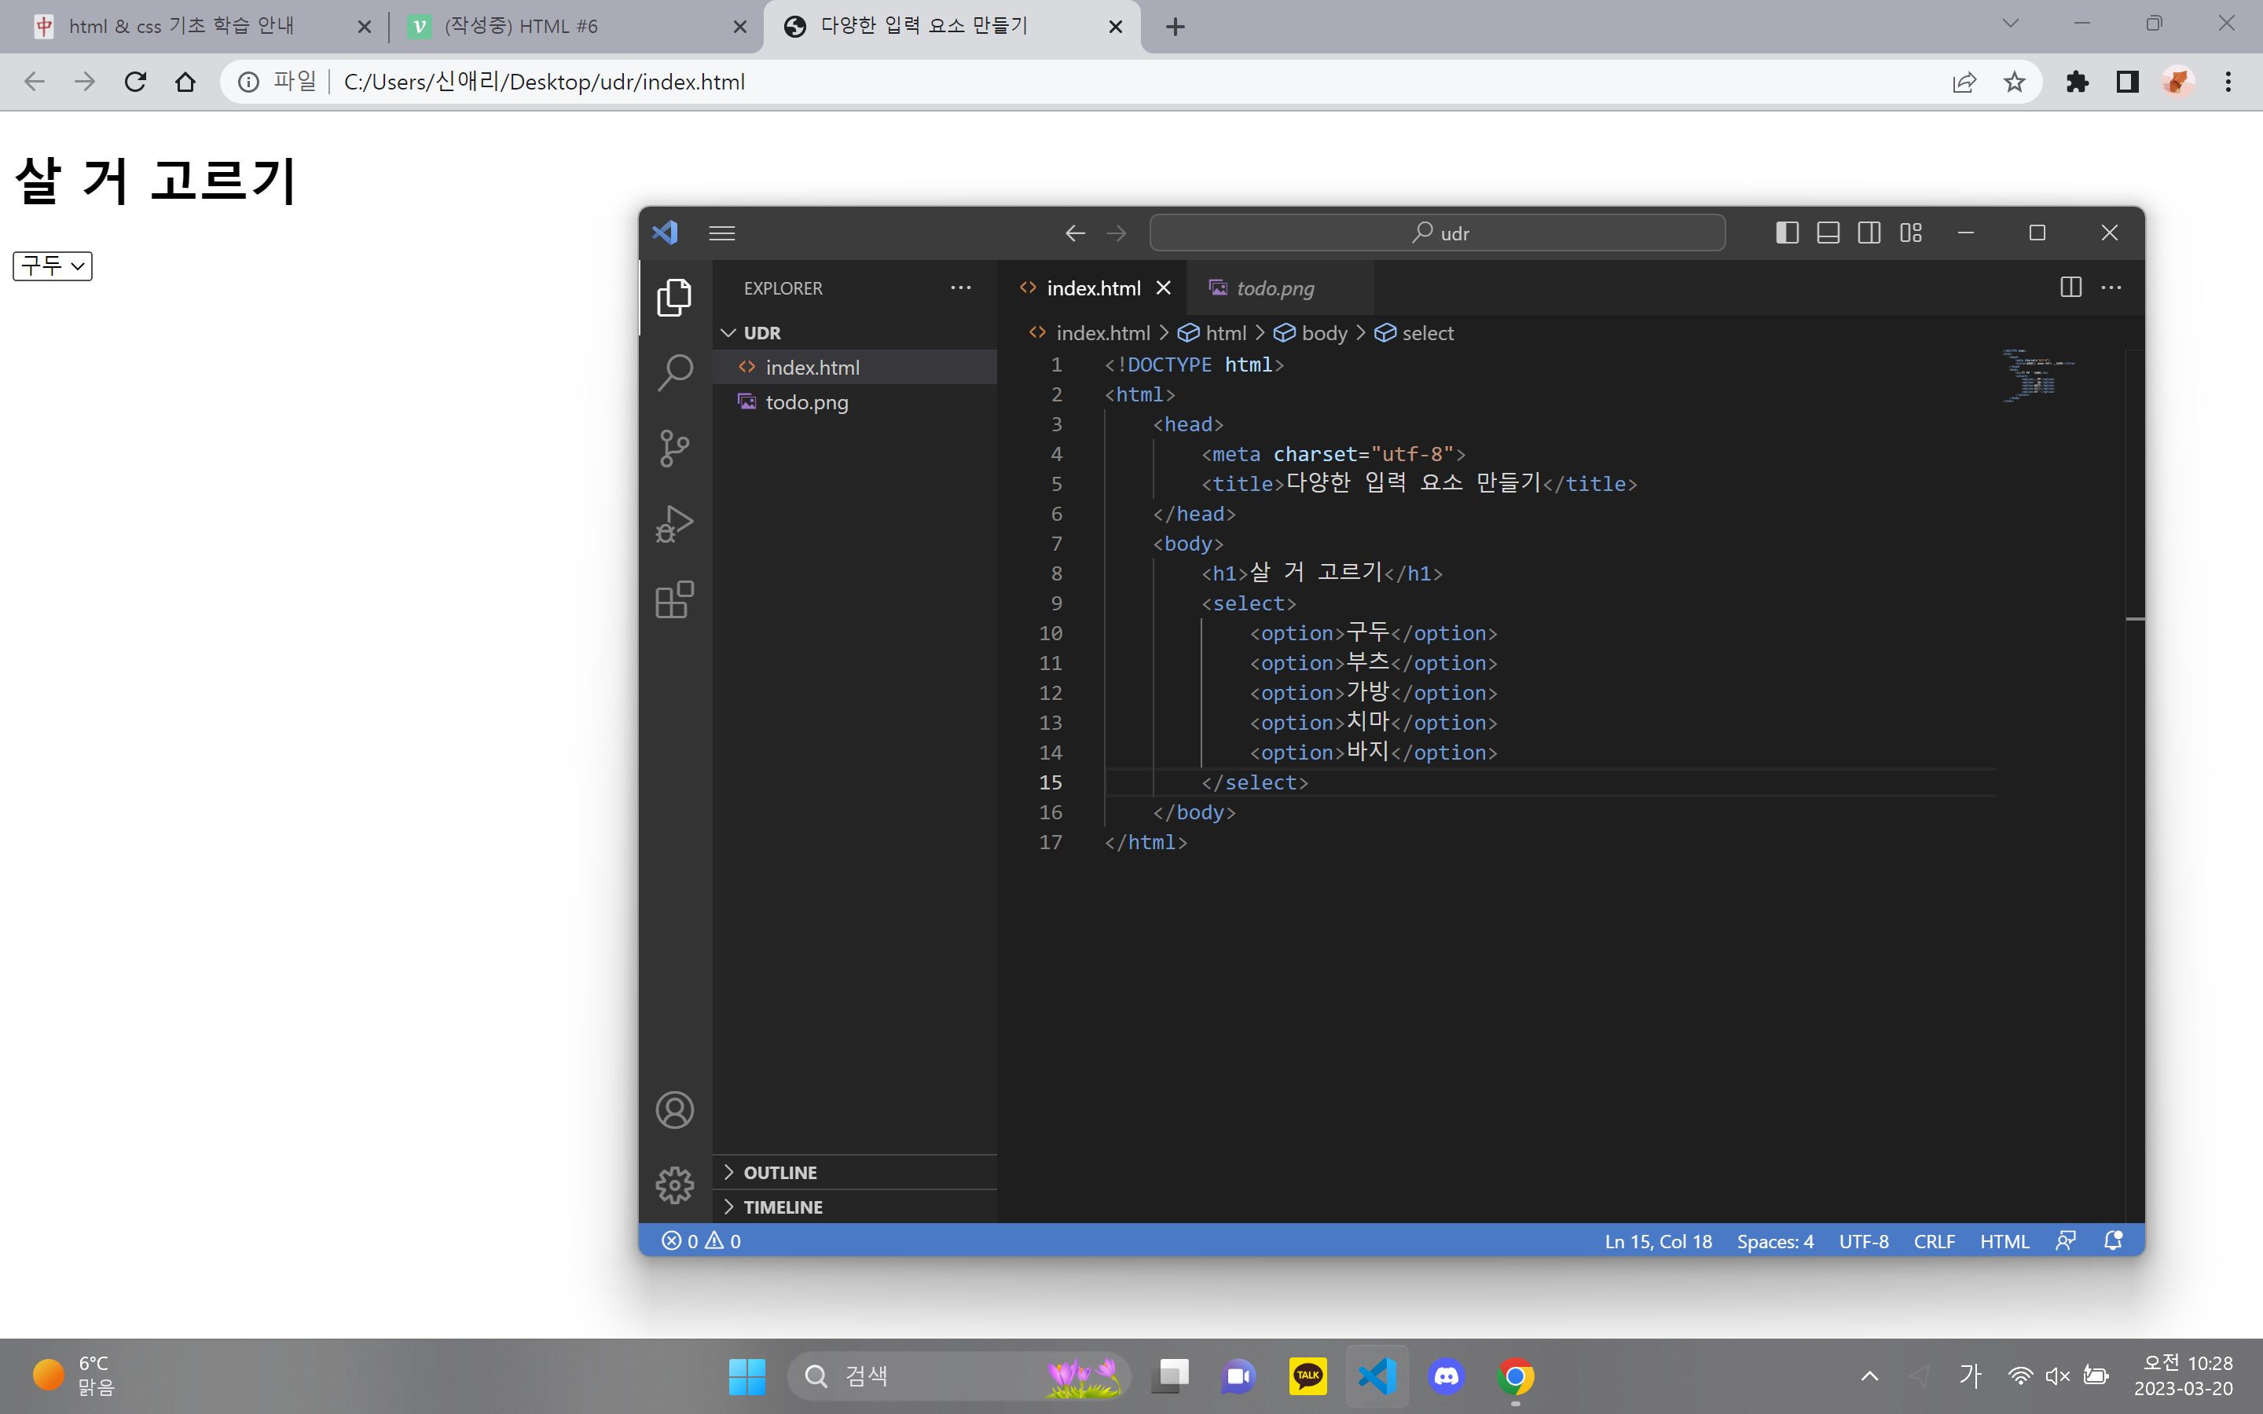Open the Manage gear settings

pos(674,1185)
